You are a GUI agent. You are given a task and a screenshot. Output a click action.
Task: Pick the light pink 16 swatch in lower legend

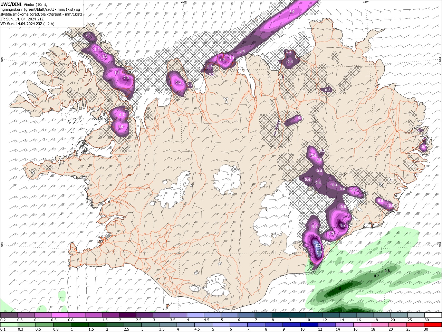point(362,325)
